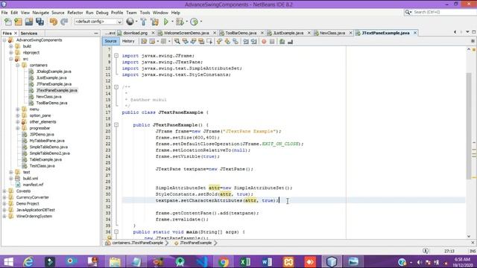
Task: Click the New Project toolbar icon
Action: 18,22
